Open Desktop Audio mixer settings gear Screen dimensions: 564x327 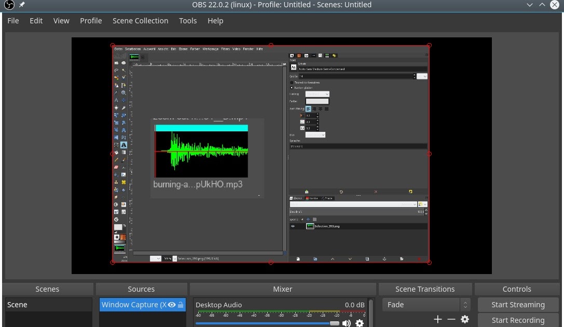tap(359, 323)
